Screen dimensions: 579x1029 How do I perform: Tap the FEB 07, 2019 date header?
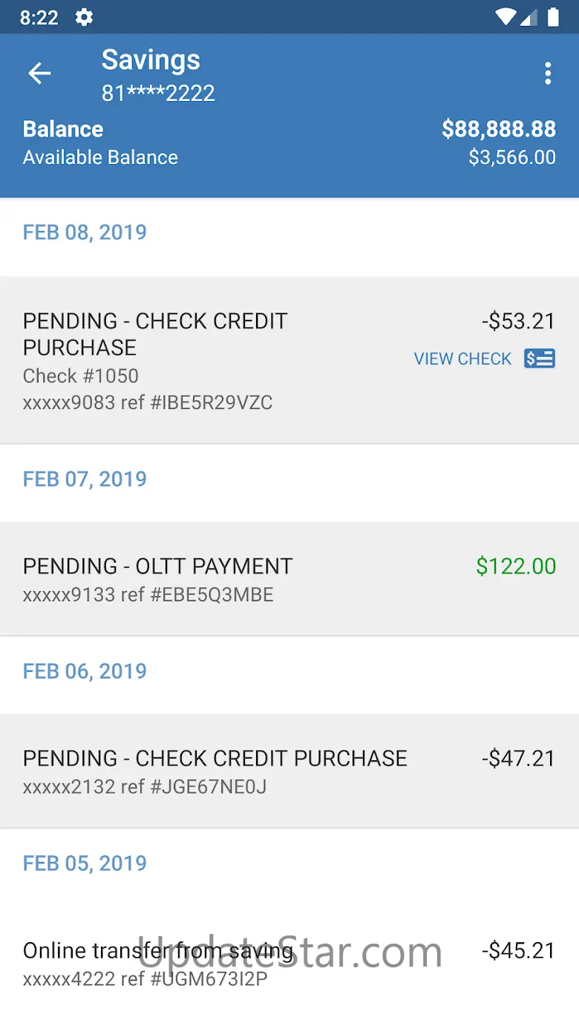tap(85, 479)
